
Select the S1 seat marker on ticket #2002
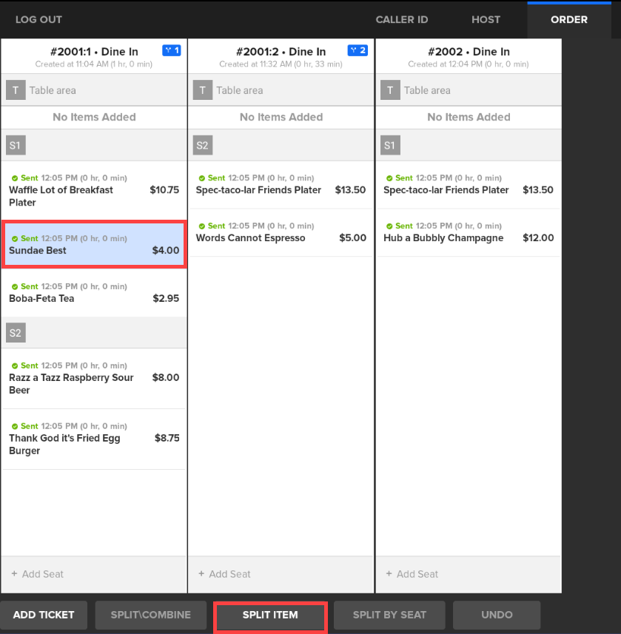point(390,146)
